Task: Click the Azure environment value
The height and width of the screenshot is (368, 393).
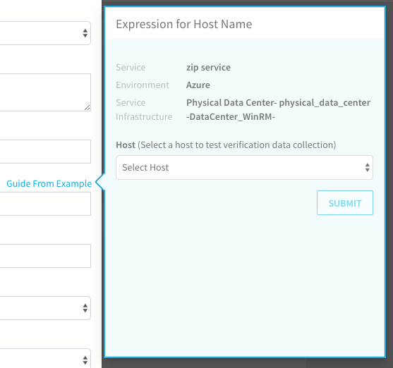Action: pos(198,85)
